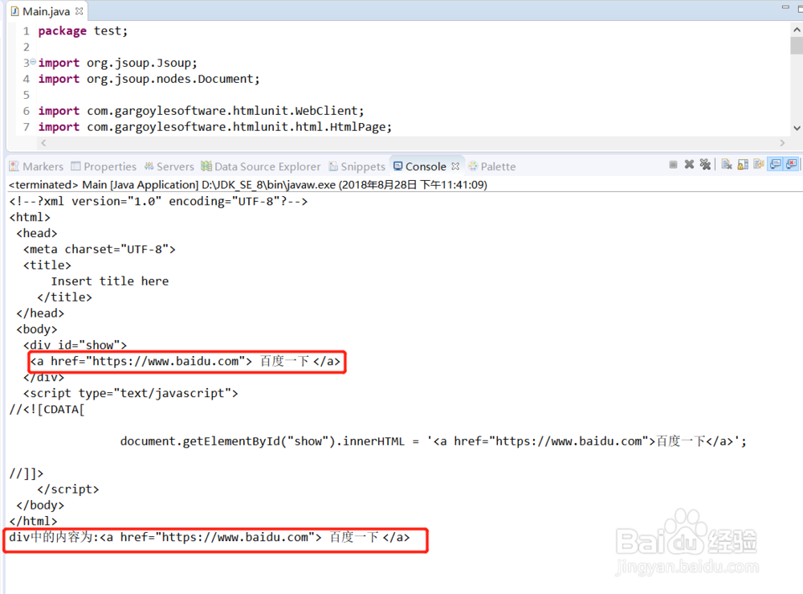Image resolution: width=803 pixels, height=594 pixels.
Task: Click 'import org.jsoup.Jsoup;' code line
Action: coord(117,63)
